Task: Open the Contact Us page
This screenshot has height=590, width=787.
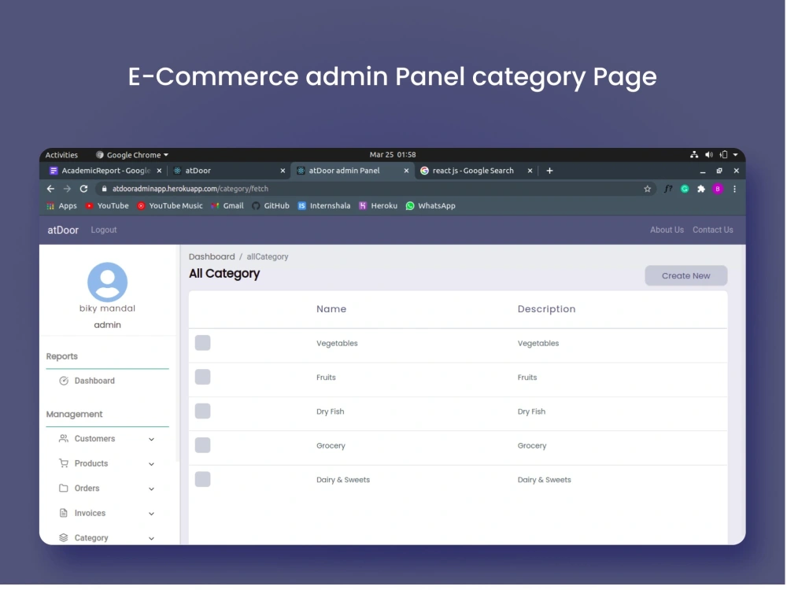Action: pos(713,230)
